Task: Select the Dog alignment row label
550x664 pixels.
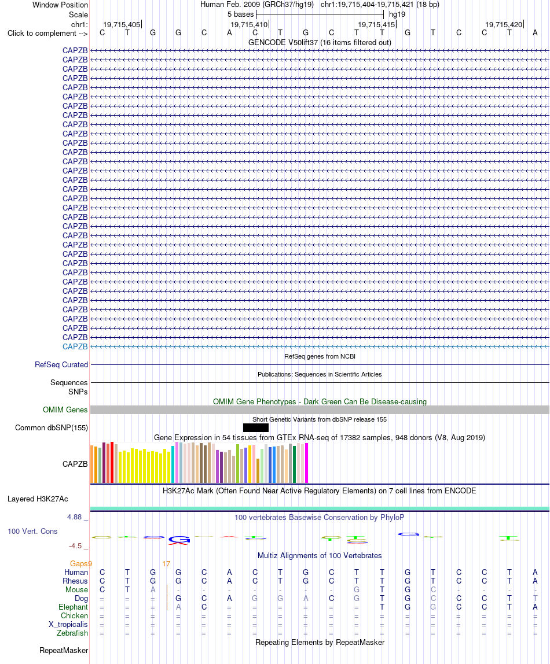Action: click(82, 599)
